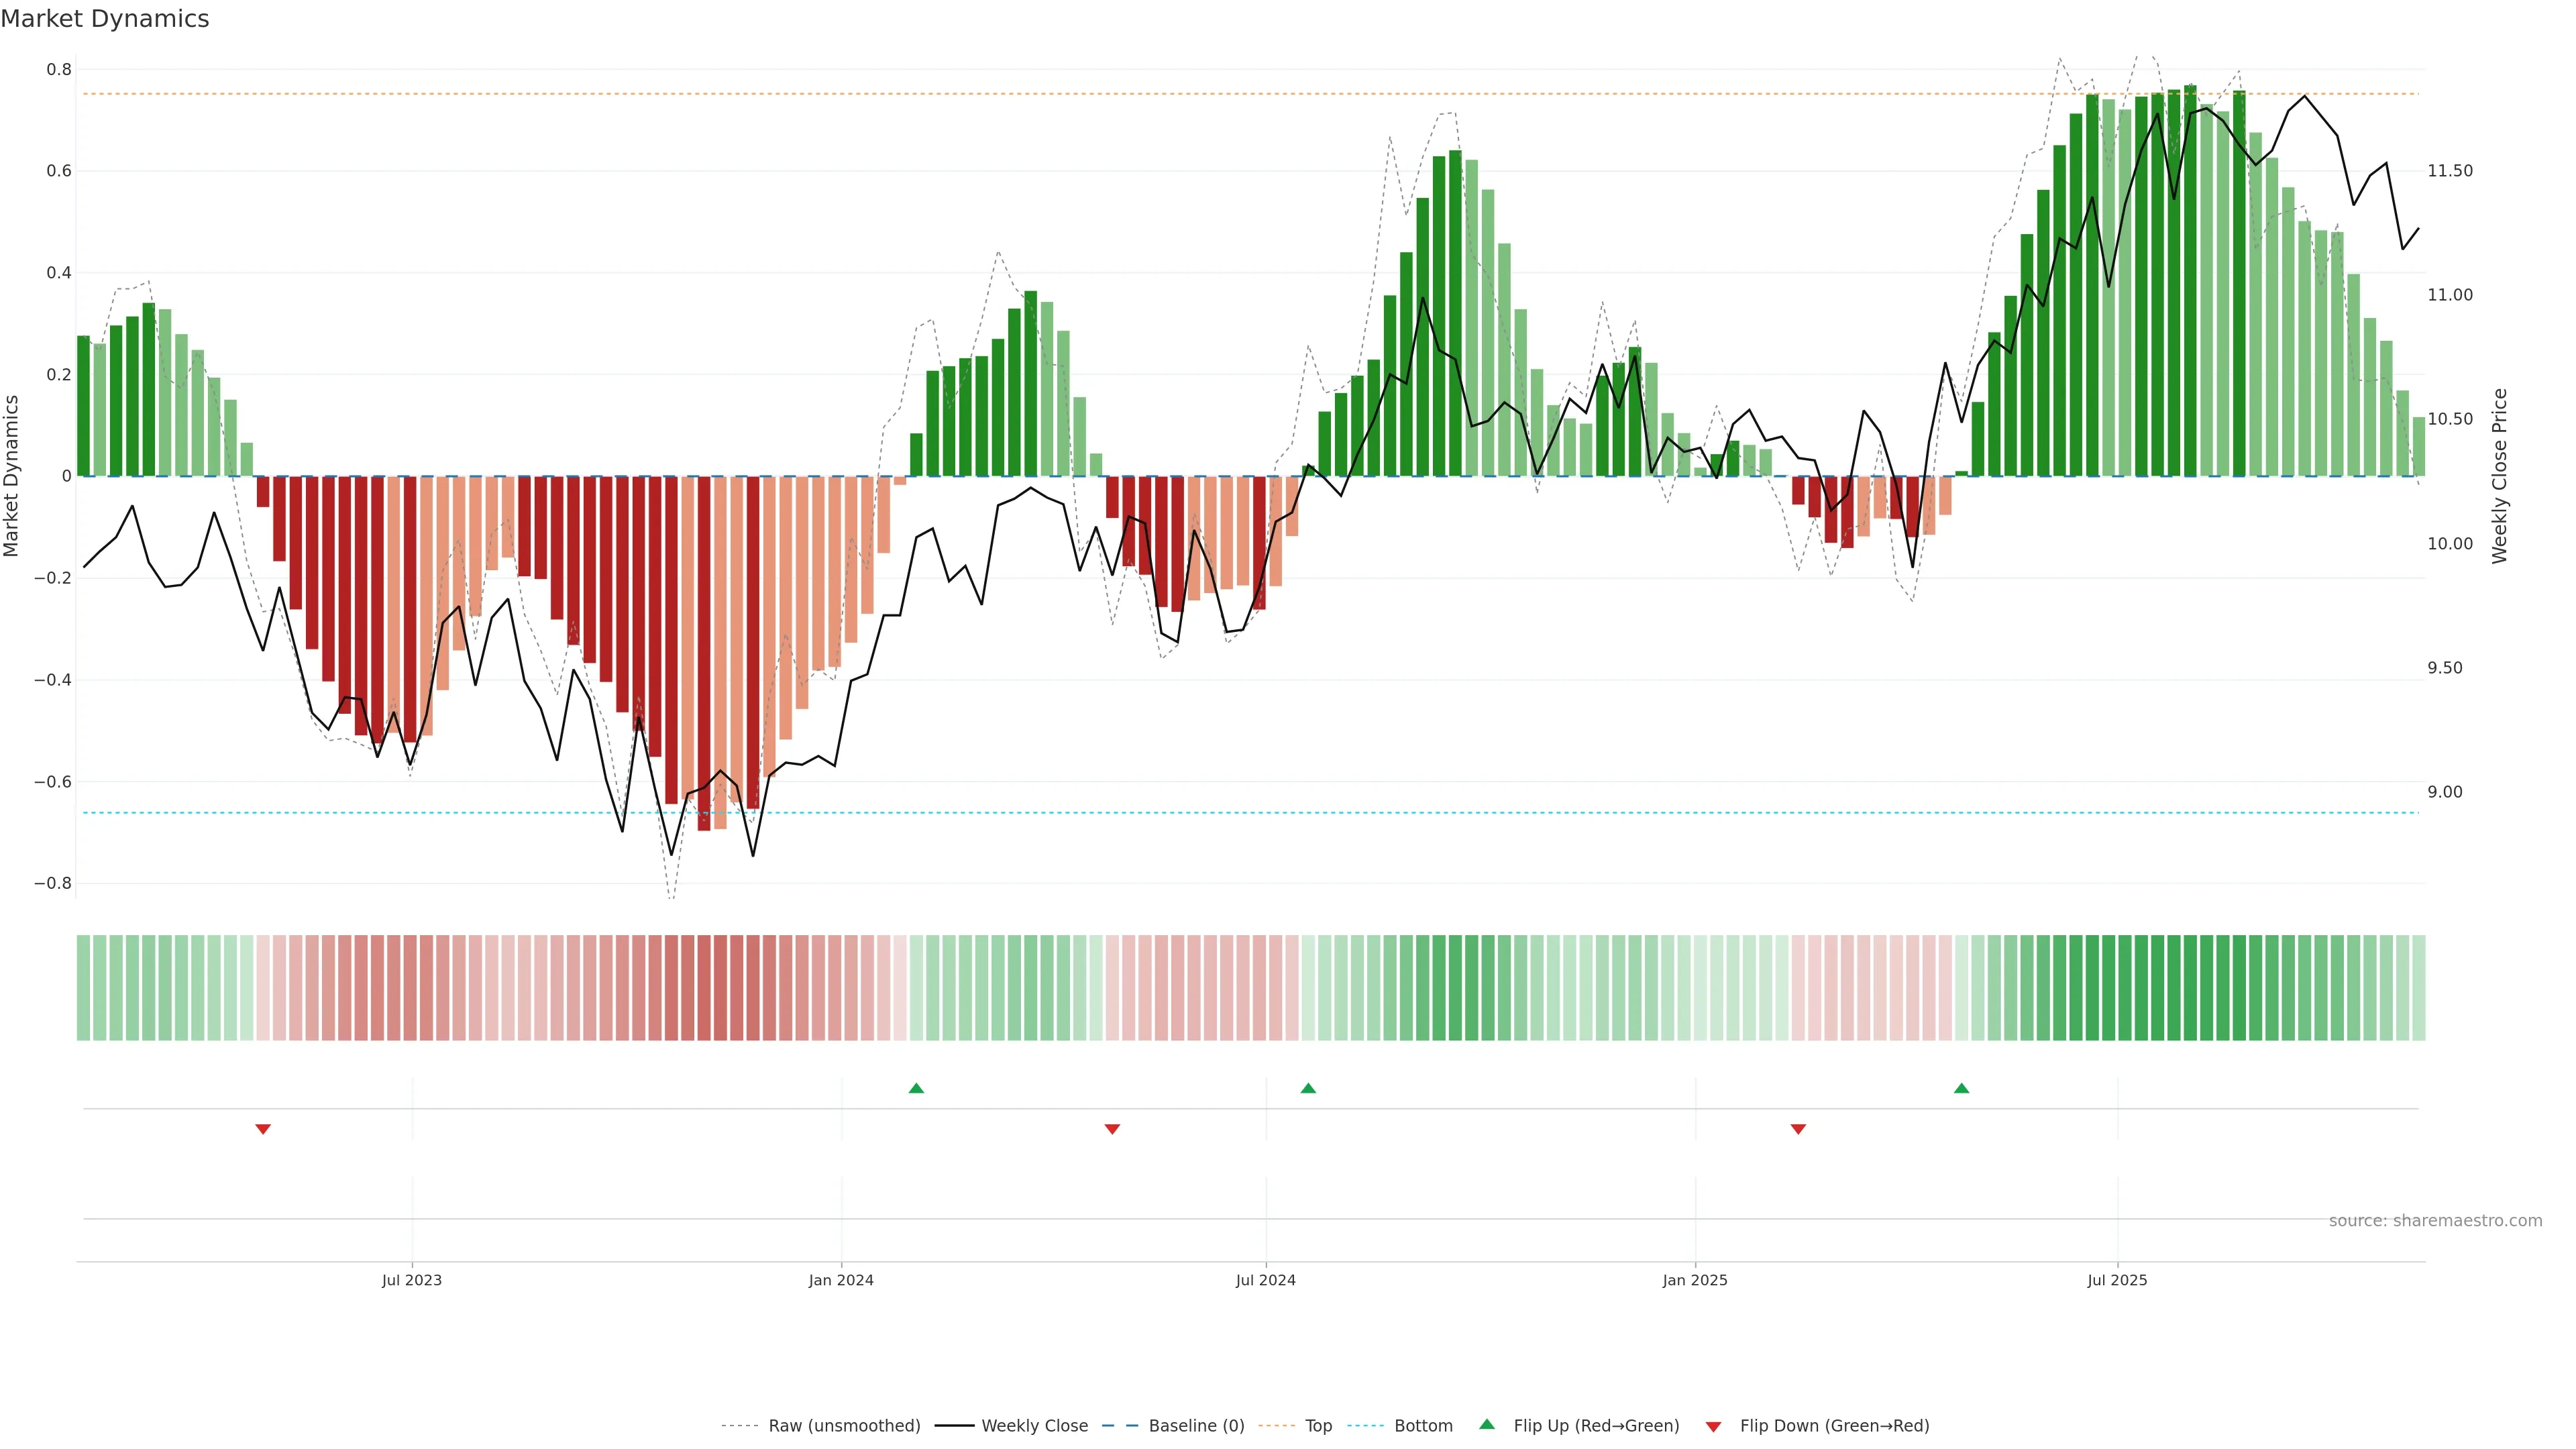Screen dimensions: 2576x1449
Task: Click the Flip Up legend triangle icon
Action: point(1486,1424)
